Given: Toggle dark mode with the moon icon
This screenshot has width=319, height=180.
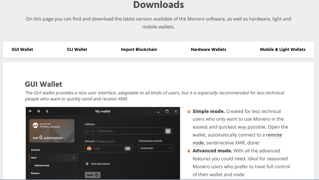Looking at the screenshot, I should click(47, 111).
